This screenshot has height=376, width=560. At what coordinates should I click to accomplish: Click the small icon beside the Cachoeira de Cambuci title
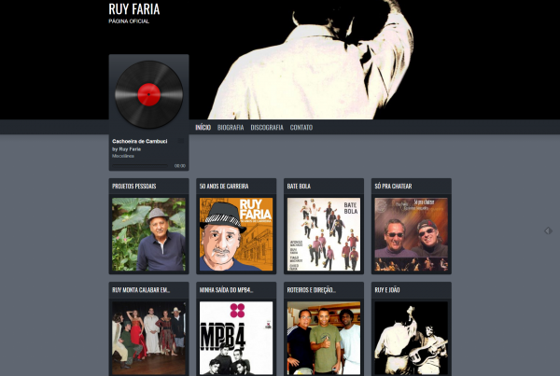tap(181, 141)
